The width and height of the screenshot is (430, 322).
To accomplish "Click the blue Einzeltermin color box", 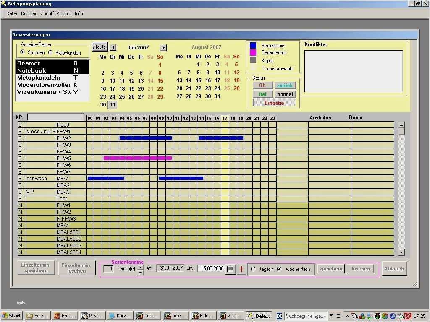I will (253, 46).
